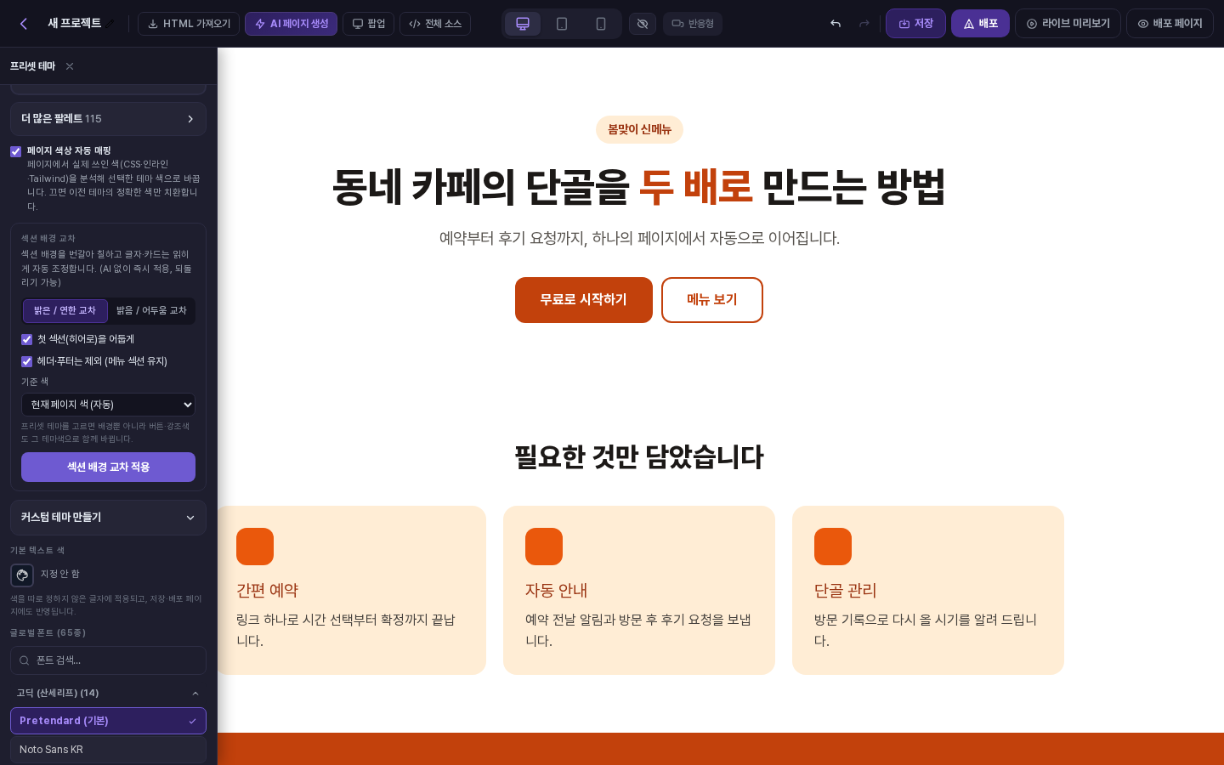Open 배포 페이지
Screen dimensions: 1224x765
tap(1170, 24)
